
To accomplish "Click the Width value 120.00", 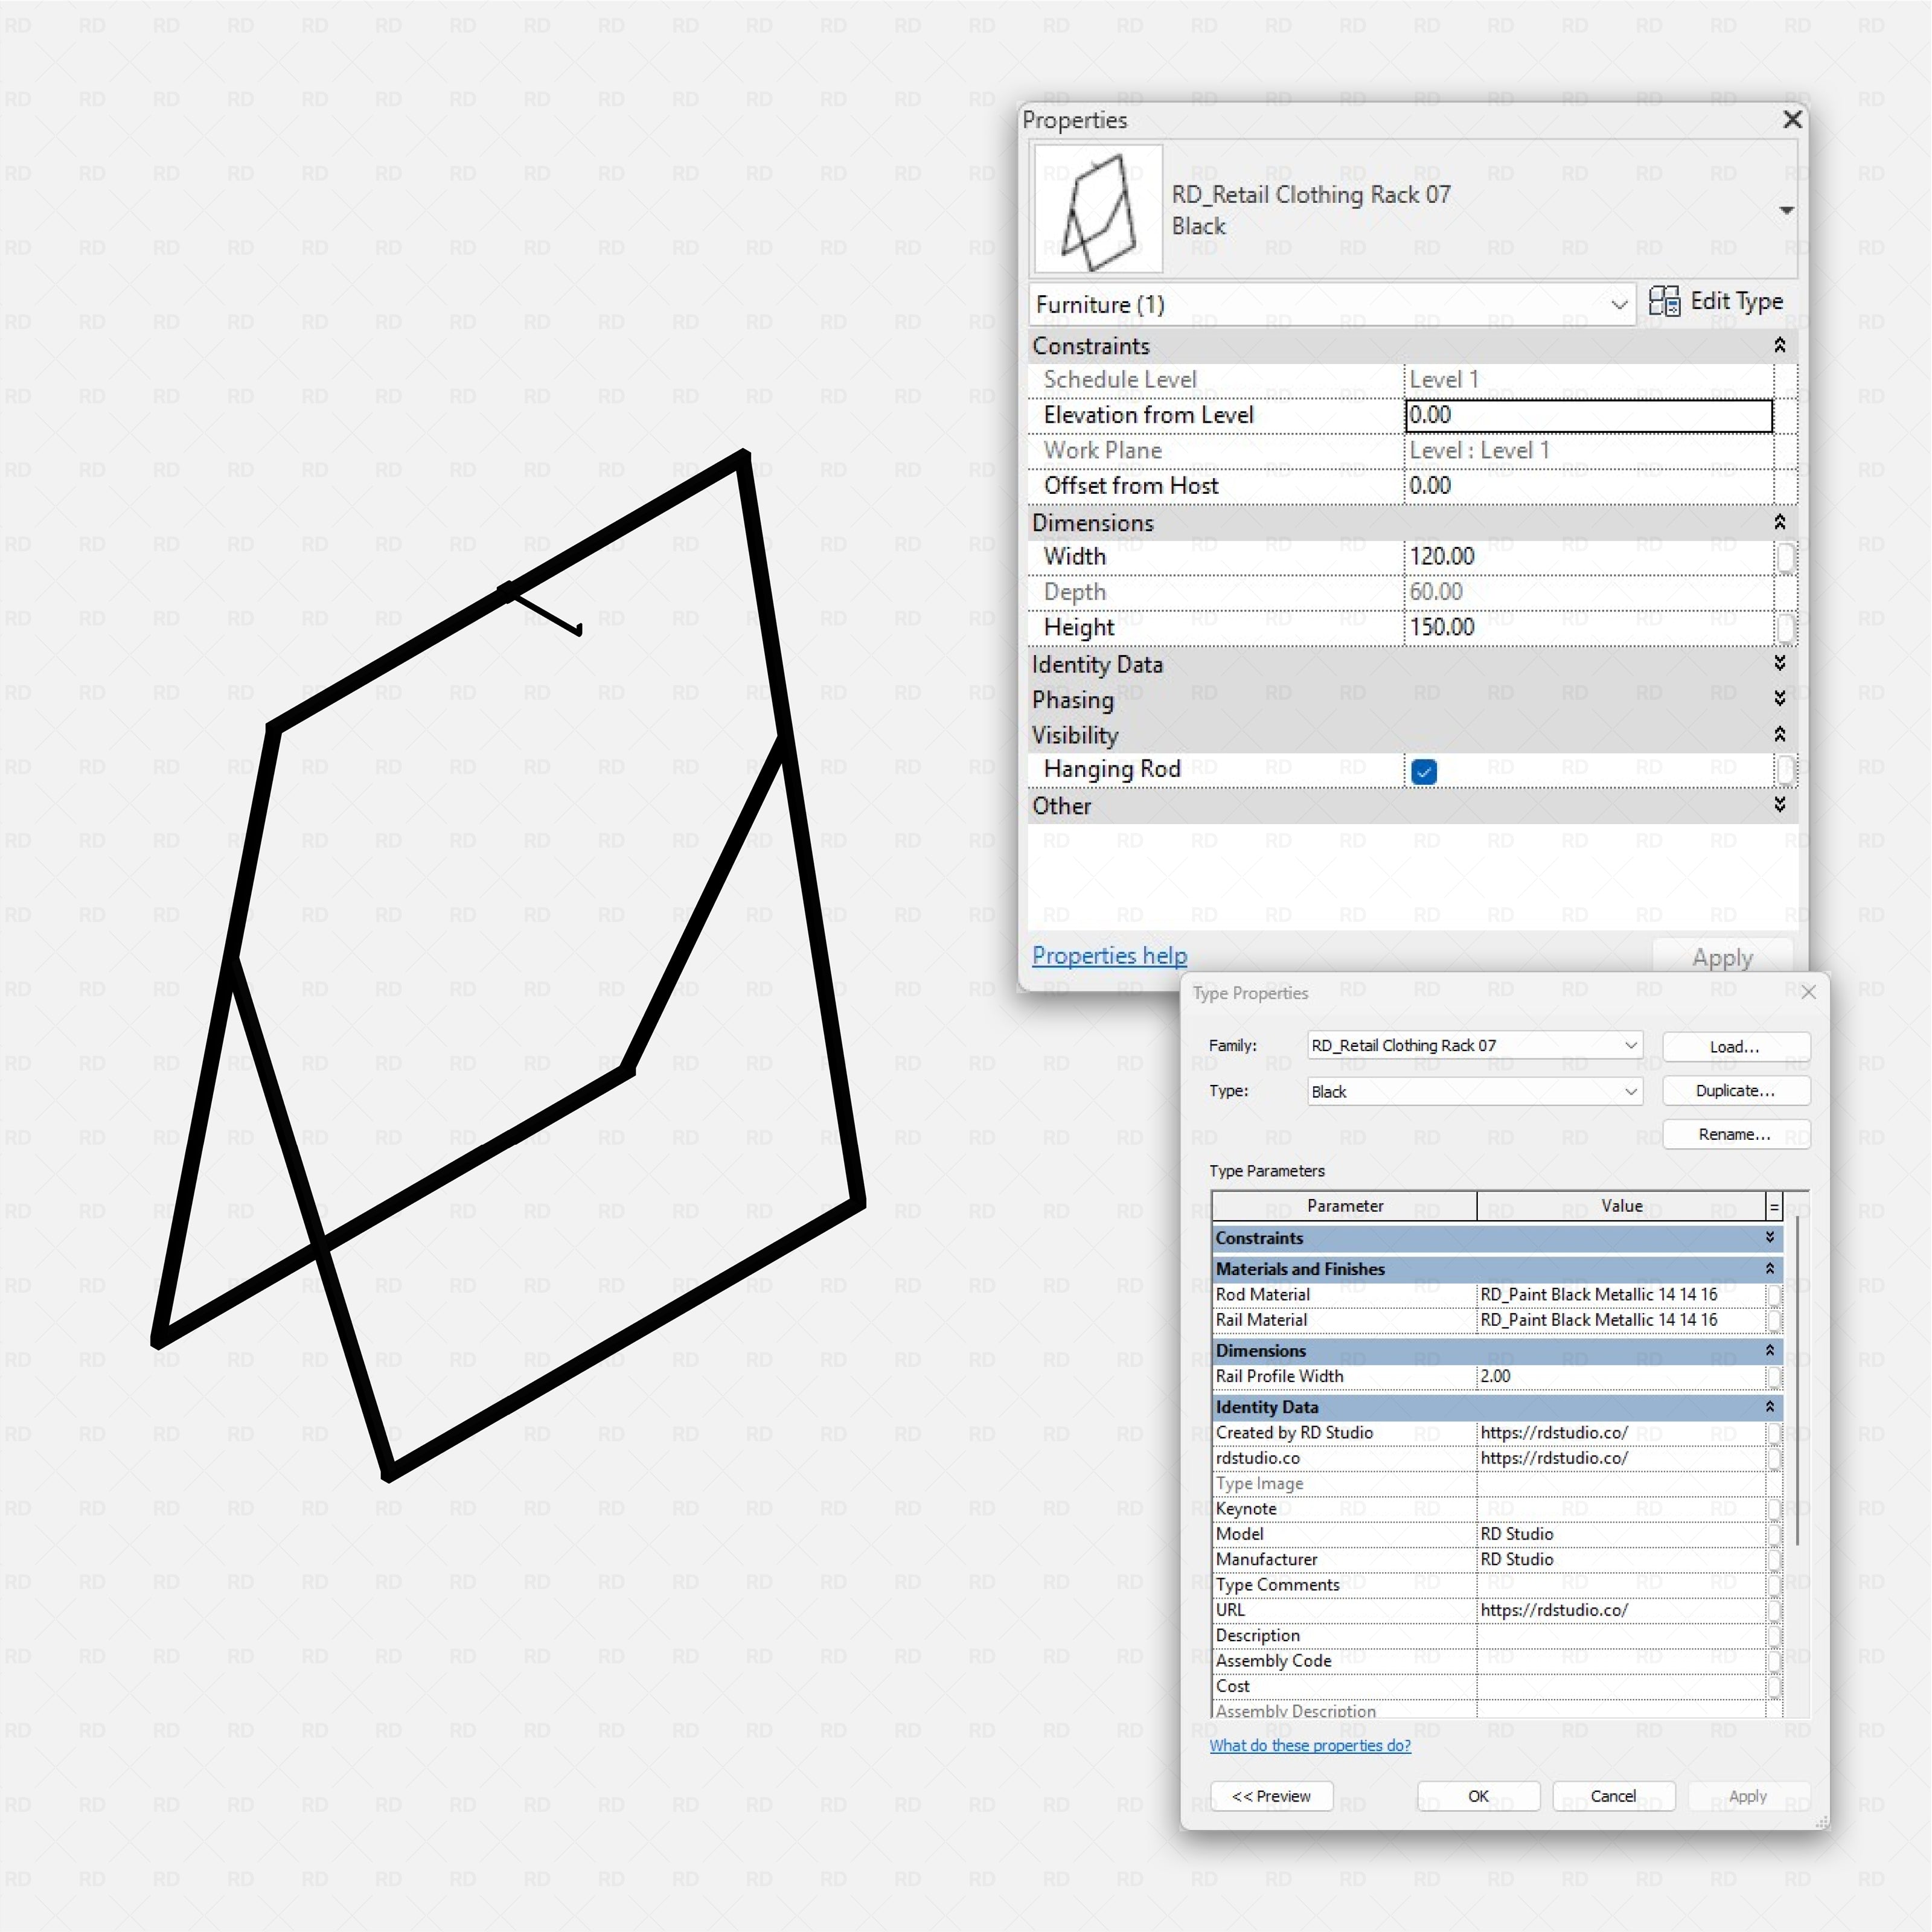I will pos(1589,557).
